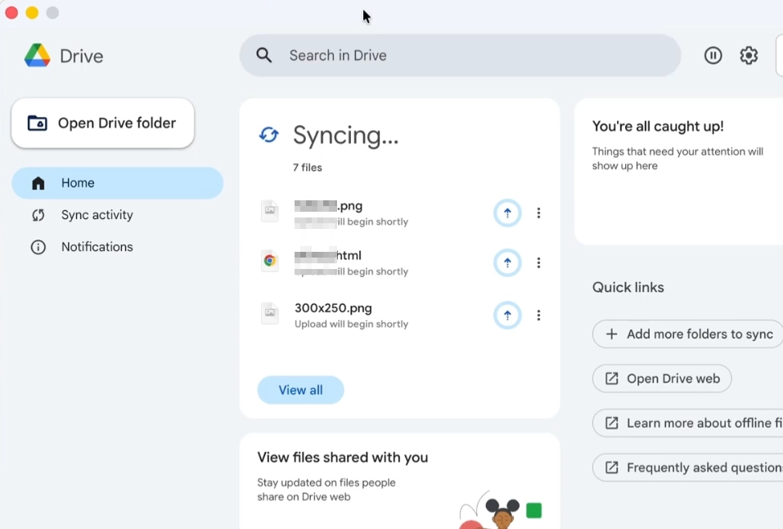
Task: Open more options for 300x250.png
Action: tap(538, 316)
